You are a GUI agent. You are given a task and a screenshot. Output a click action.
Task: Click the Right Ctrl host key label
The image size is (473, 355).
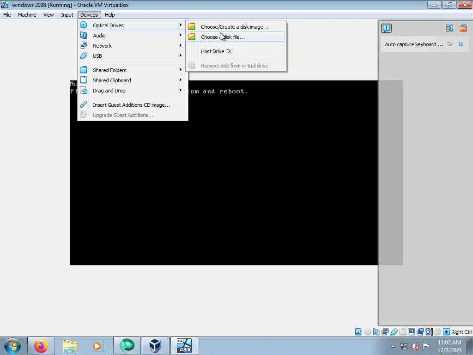pyautogui.click(x=461, y=332)
